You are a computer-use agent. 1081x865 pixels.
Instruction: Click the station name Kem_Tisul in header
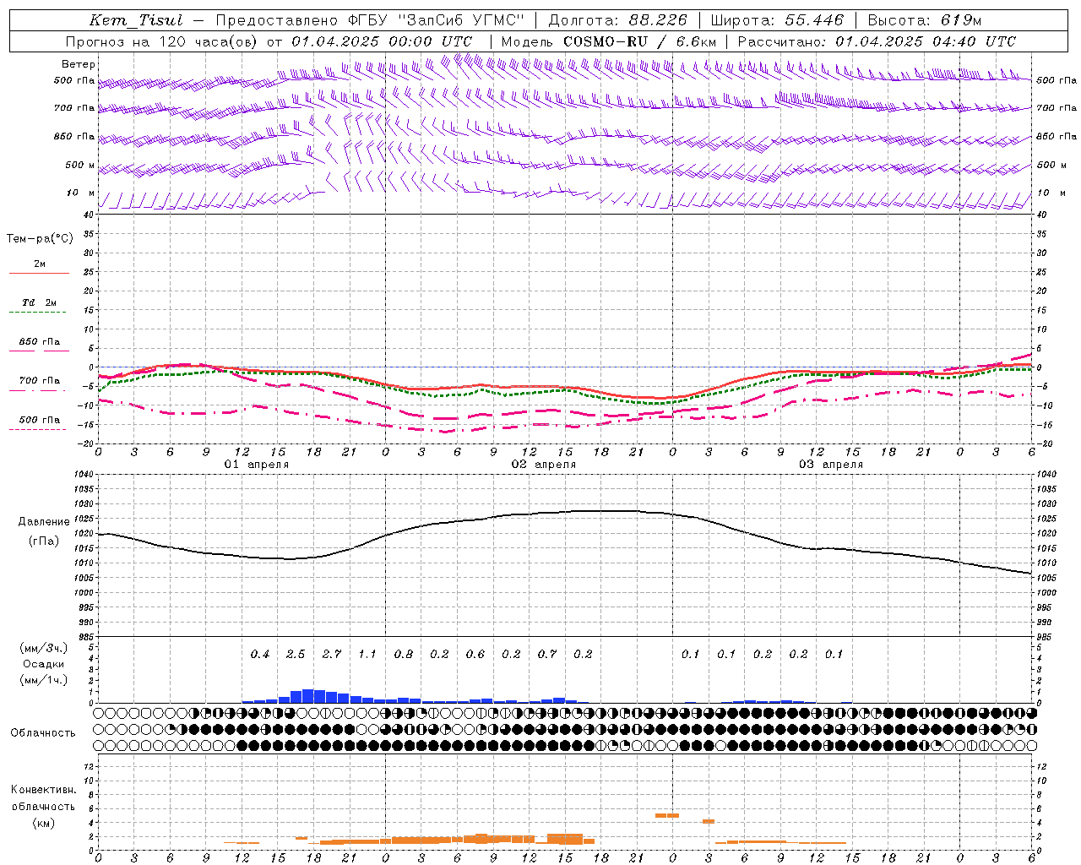tap(136, 20)
